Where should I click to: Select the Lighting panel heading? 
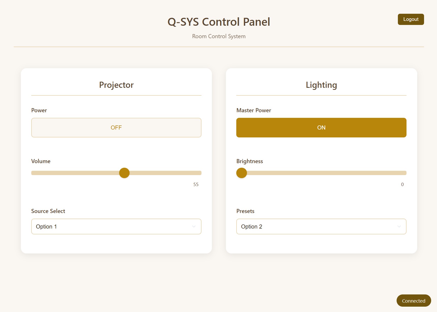pyautogui.click(x=321, y=85)
